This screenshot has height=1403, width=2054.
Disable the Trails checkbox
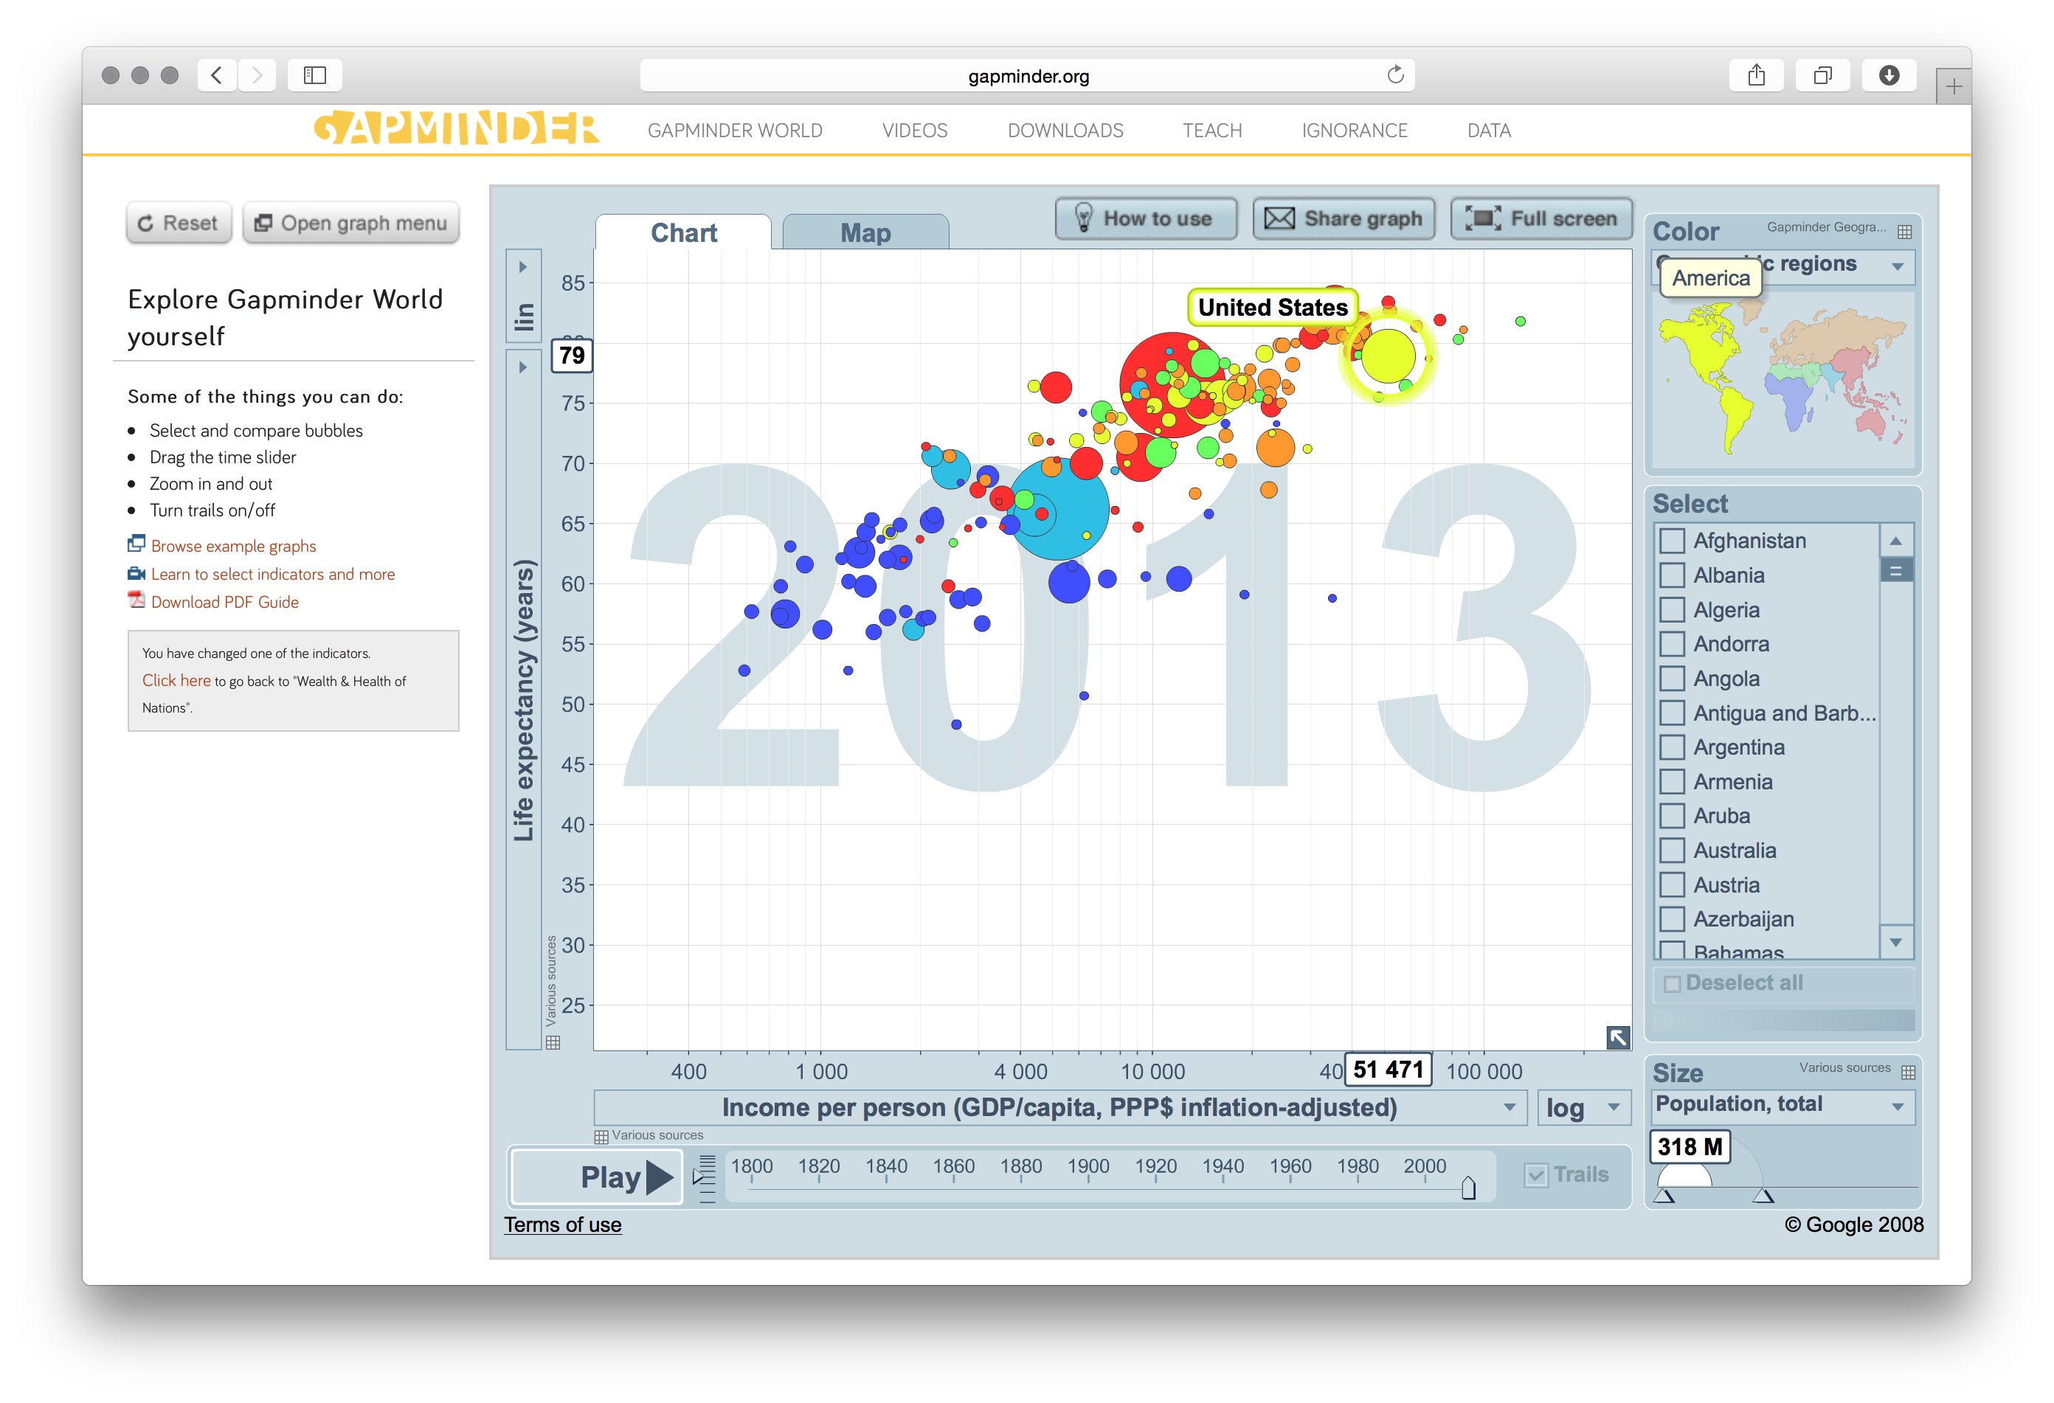1535,1174
